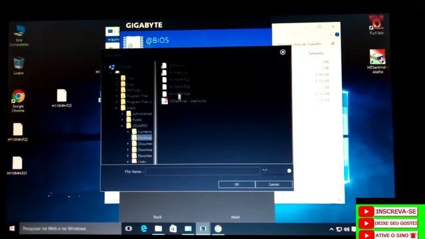Open Microsoft Edge from taskbar
The width and height of the screenshot is (425, 239).
click(144, 228)
